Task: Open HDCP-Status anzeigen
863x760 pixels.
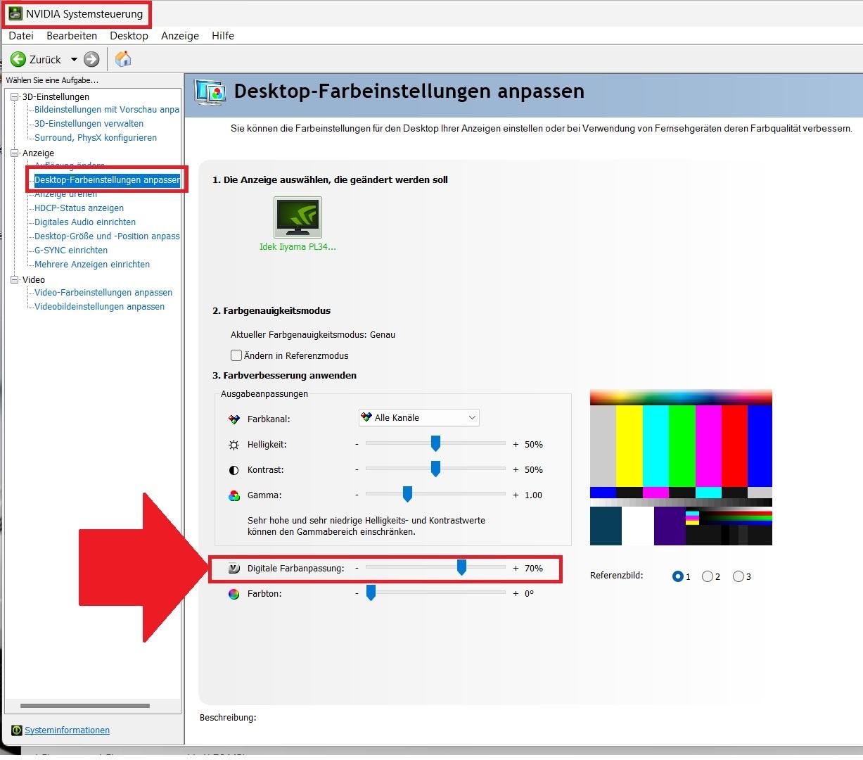Action: click(x=79, y=208)
